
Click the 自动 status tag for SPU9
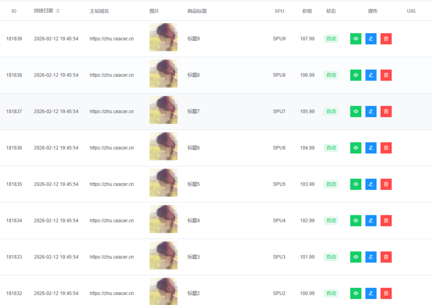[x=331, y=38]
